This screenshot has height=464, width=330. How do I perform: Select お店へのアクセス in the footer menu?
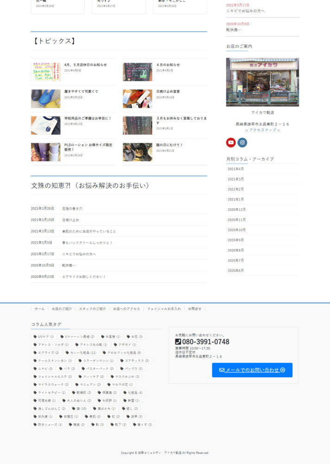pos(127,309)
